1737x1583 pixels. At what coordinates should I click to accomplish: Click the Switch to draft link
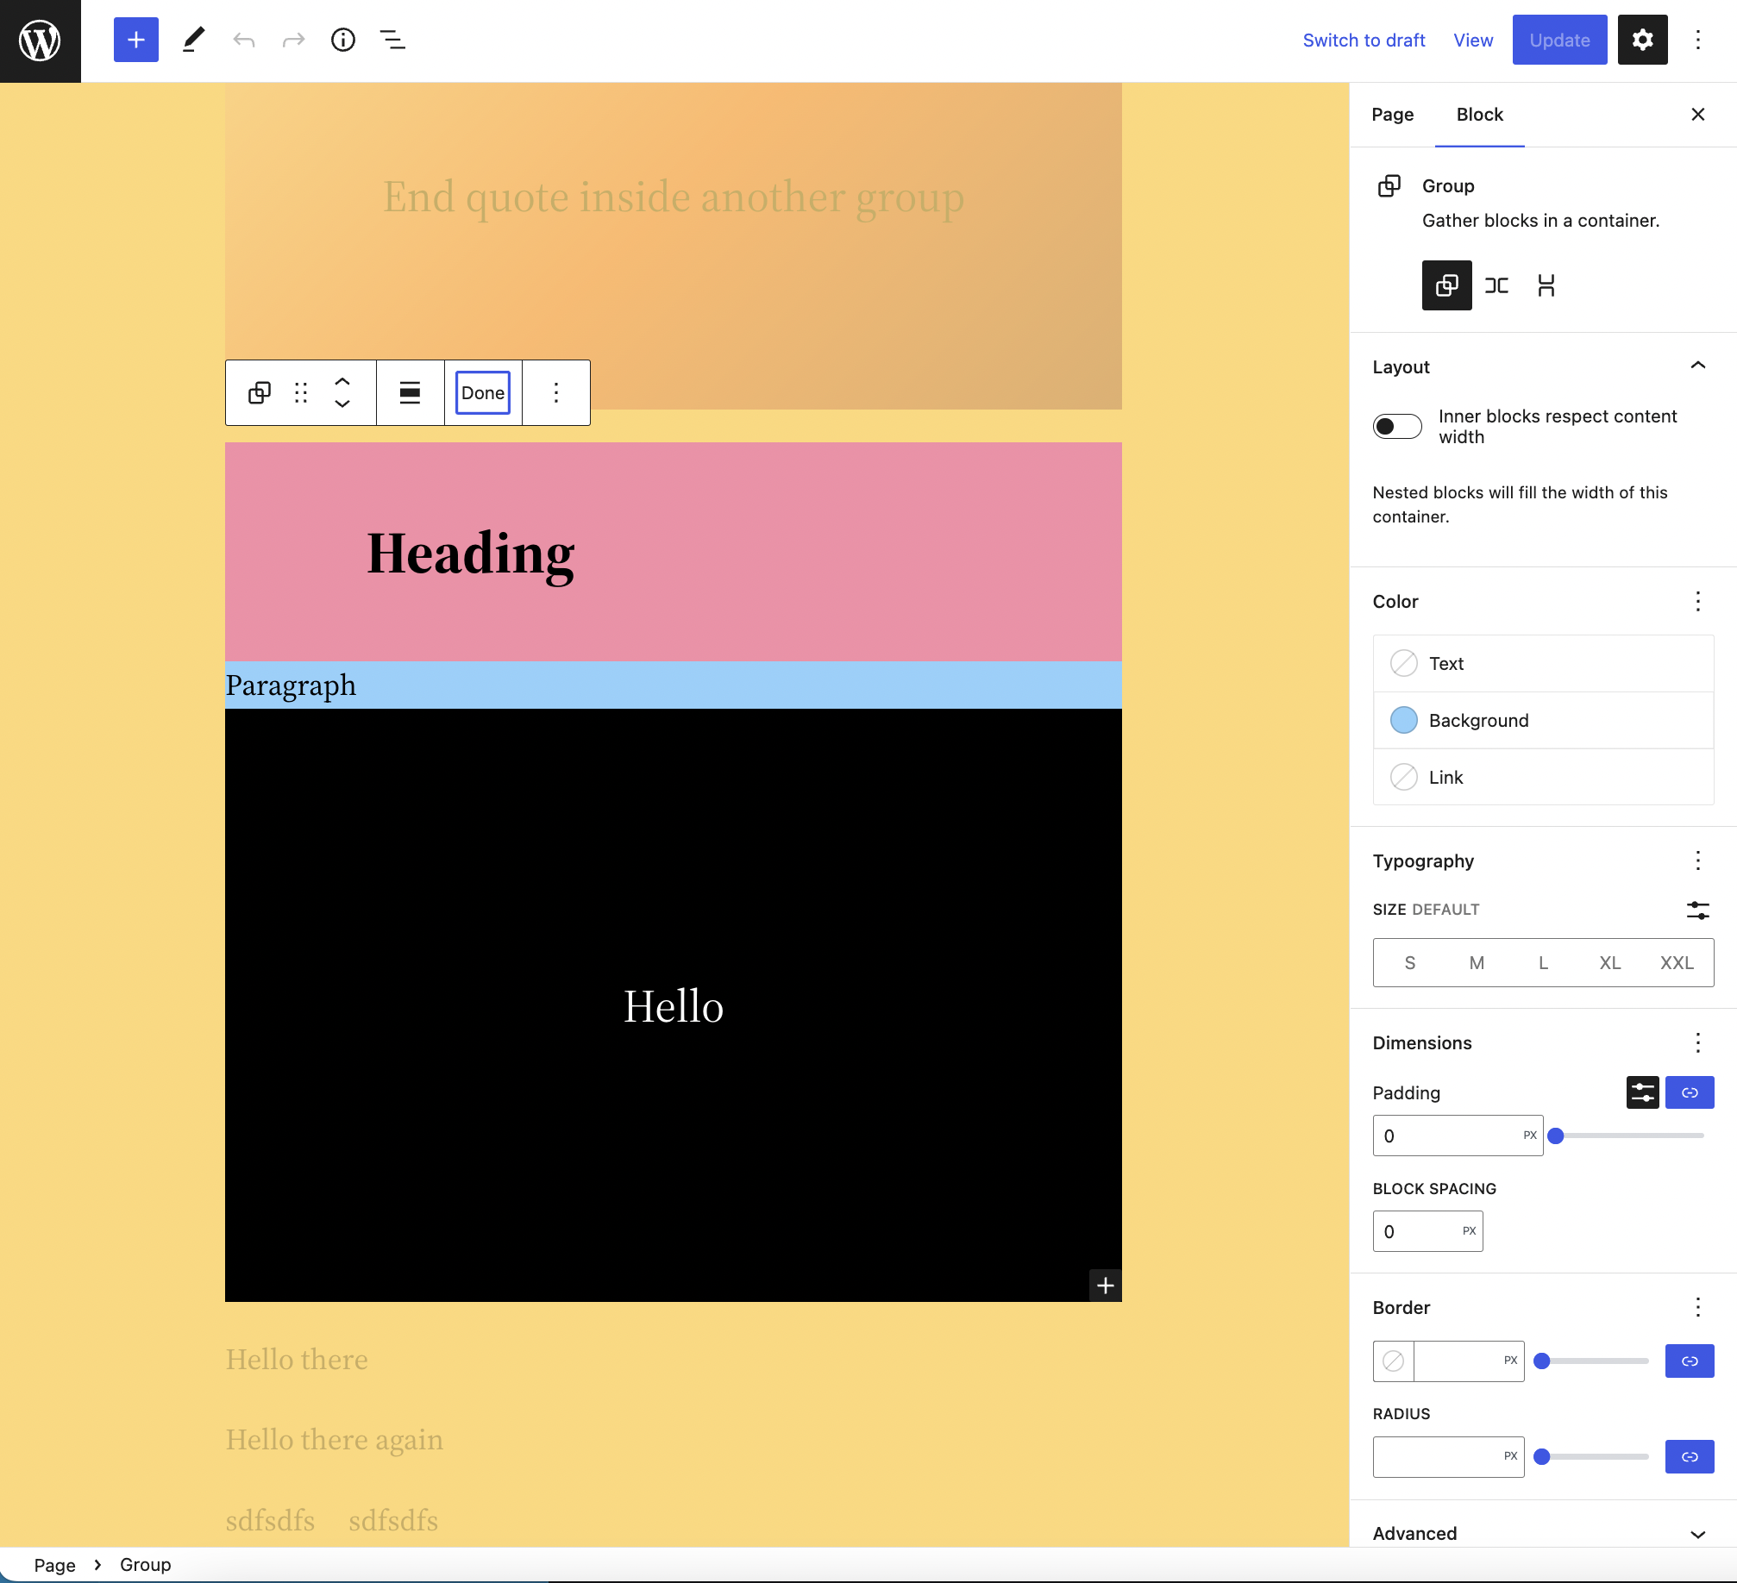coord(1363,40)
